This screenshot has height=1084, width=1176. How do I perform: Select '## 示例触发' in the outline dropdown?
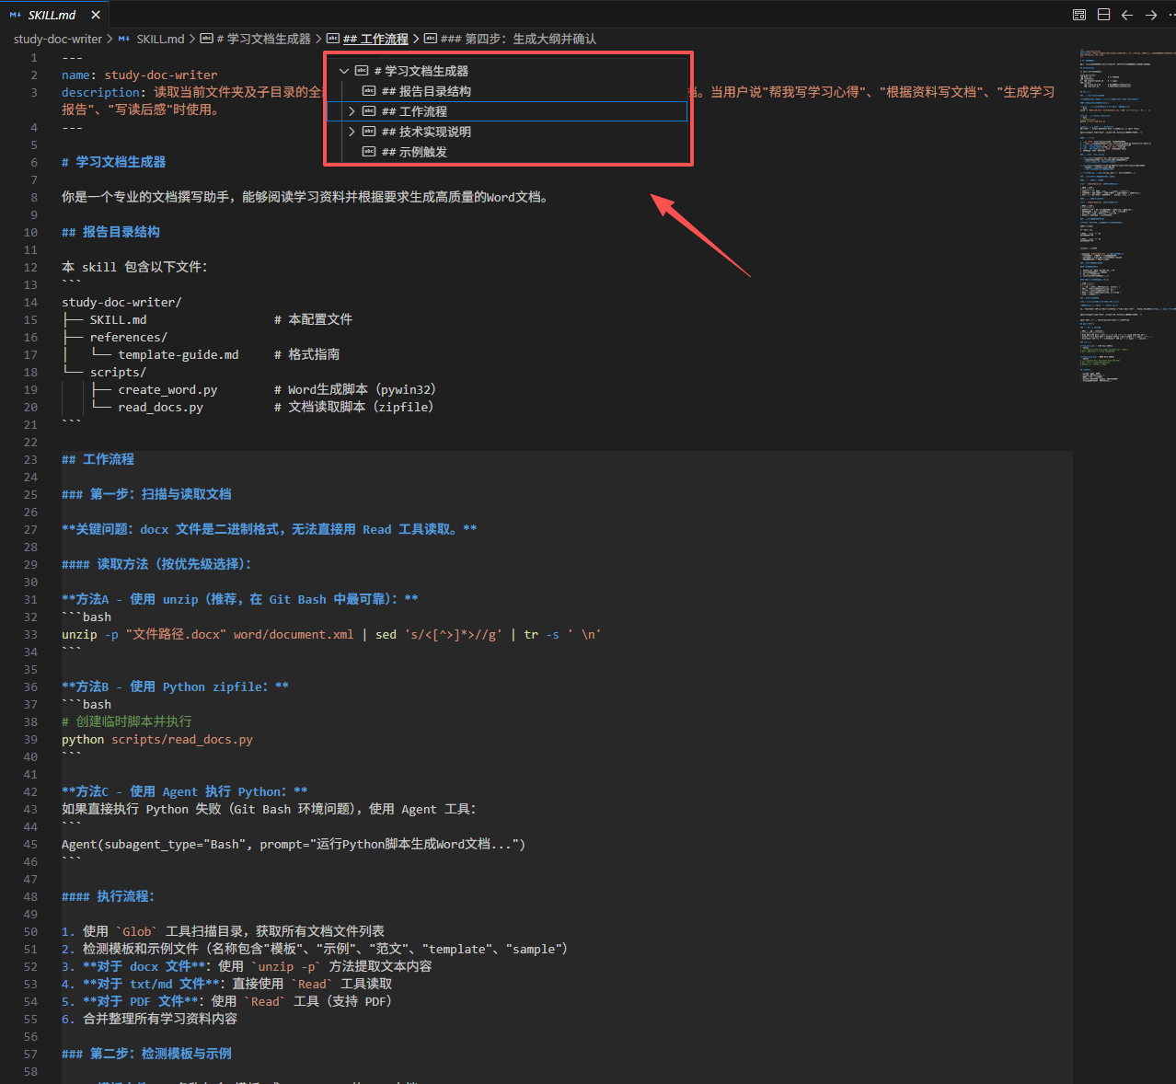tap(508, 152)
